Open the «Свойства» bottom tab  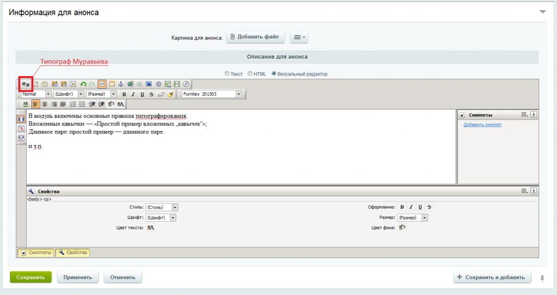coord(72,253)
